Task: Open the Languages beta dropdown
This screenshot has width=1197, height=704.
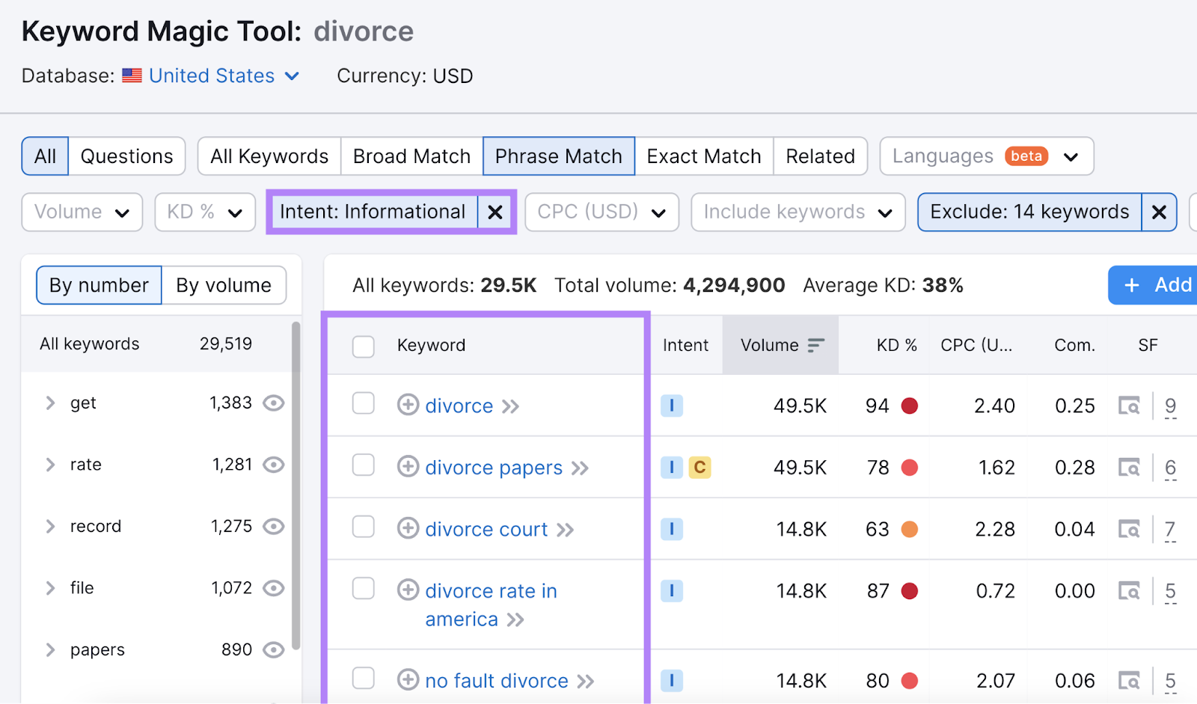Action: pos(987,156)
